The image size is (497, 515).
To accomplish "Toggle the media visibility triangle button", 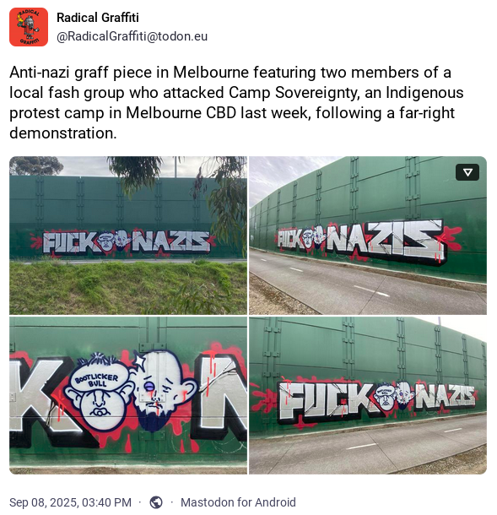I will click(467, 172).
